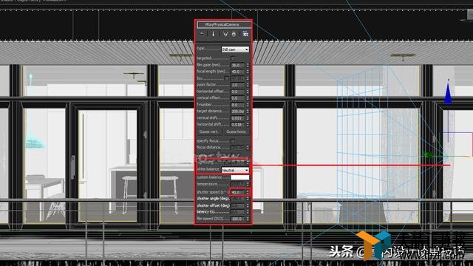Click the custom balance white color swatch
This screenshot has height=266, width=473.
pyautogui.click(x=239, y=177)
